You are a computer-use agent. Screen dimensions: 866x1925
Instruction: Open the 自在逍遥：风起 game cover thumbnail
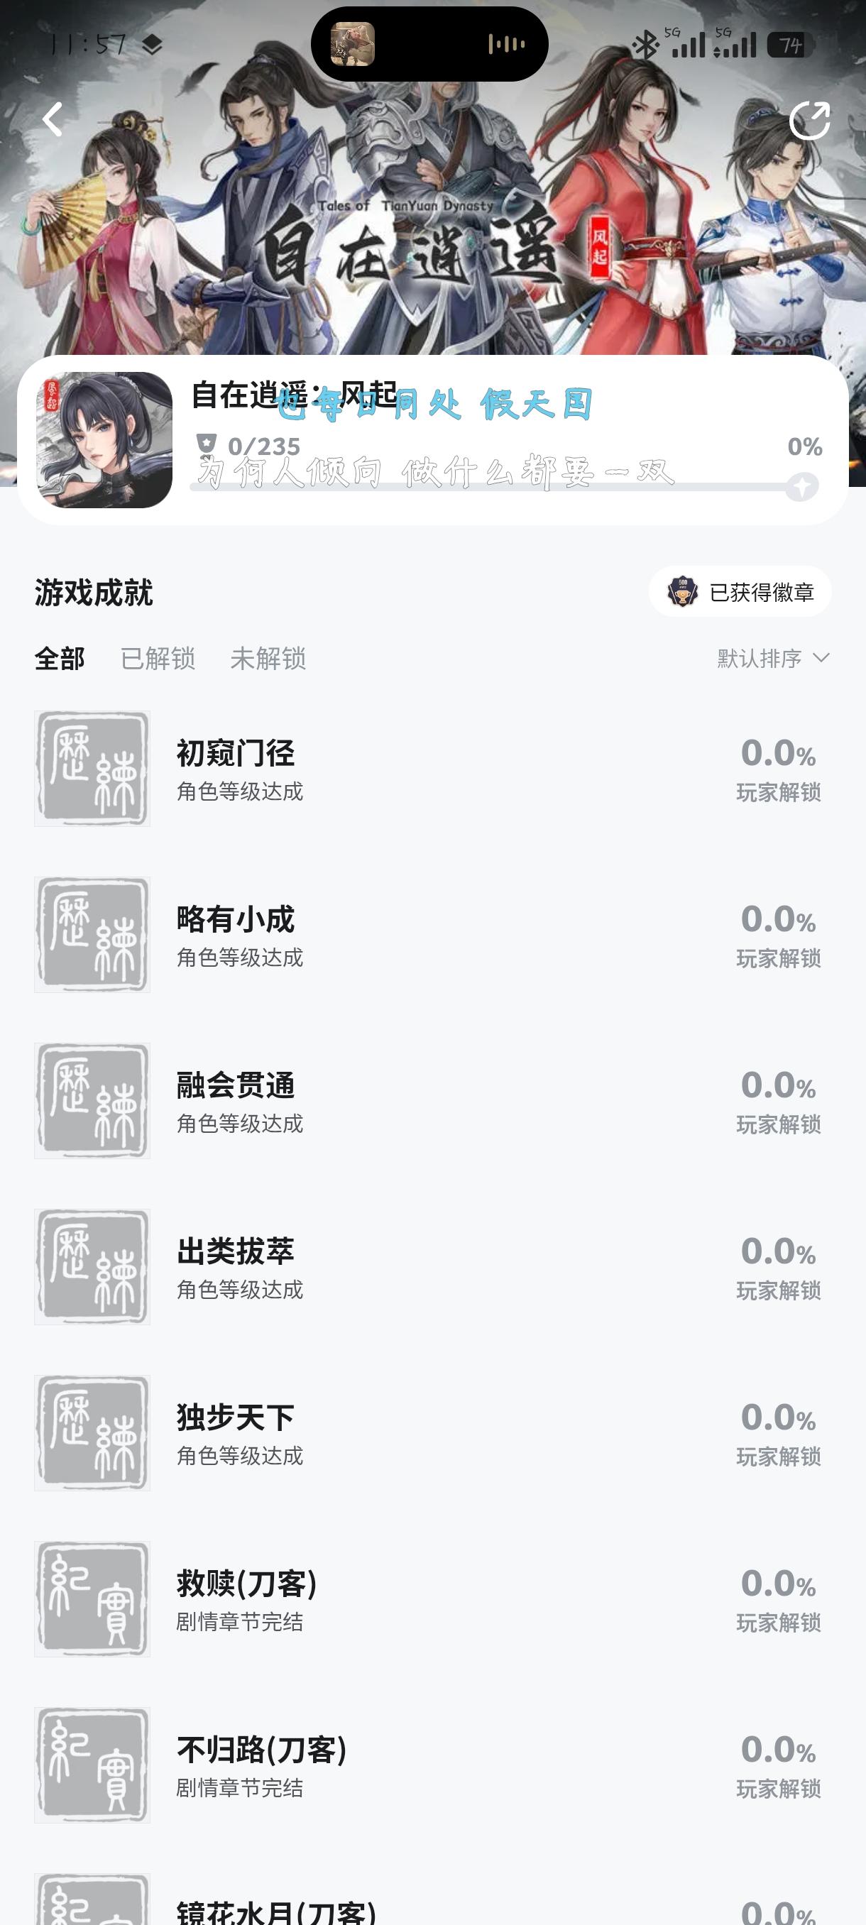point(104,440)
